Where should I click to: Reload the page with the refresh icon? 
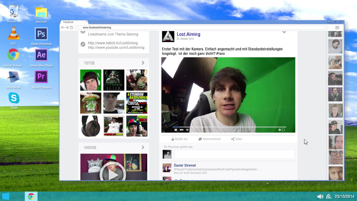(x=72, y=28)
